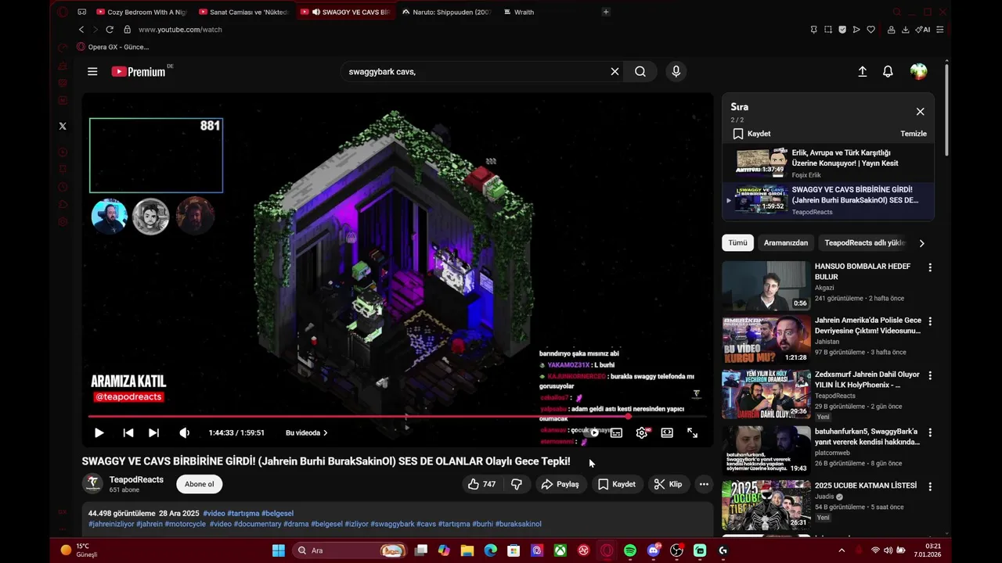Show more filter chips arrow

pyautogui.click(x=921, y=243)
